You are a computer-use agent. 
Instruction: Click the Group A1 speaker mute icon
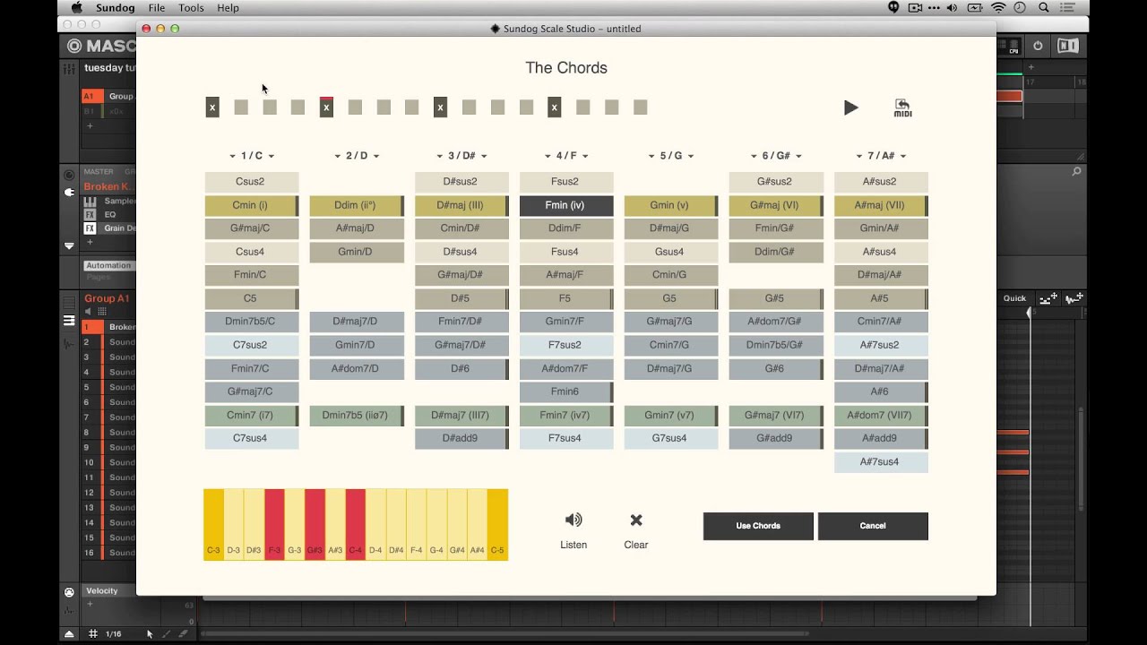tap(89, 312)
